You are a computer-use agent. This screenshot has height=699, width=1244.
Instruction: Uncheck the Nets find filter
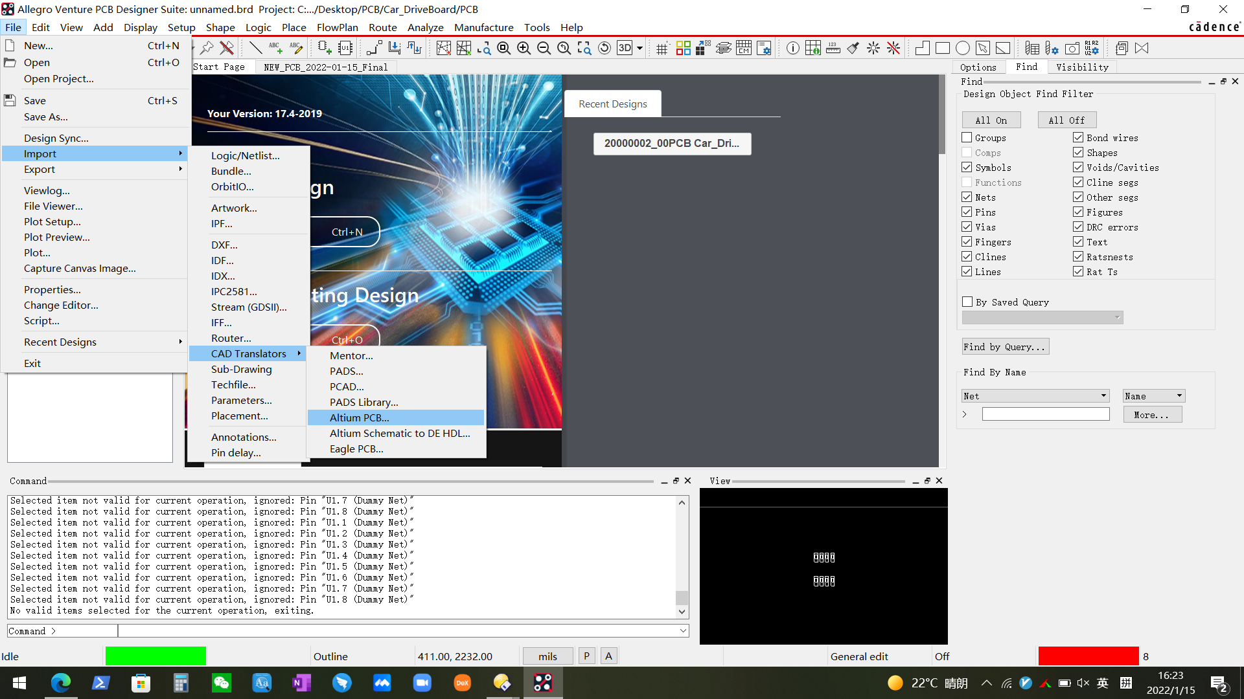(x=967, y=197)
